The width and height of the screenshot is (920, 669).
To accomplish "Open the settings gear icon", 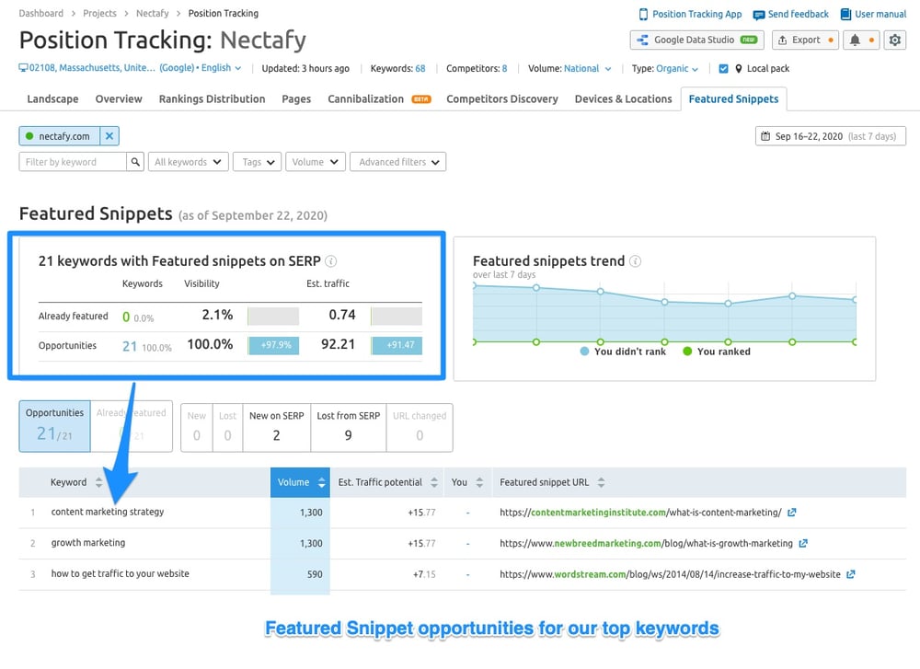I will (x=894, y=40).
